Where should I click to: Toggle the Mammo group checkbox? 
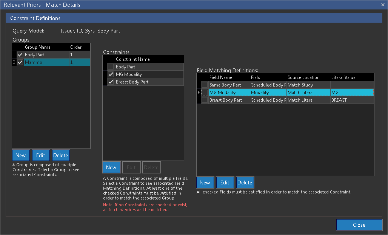click(20, 62)
